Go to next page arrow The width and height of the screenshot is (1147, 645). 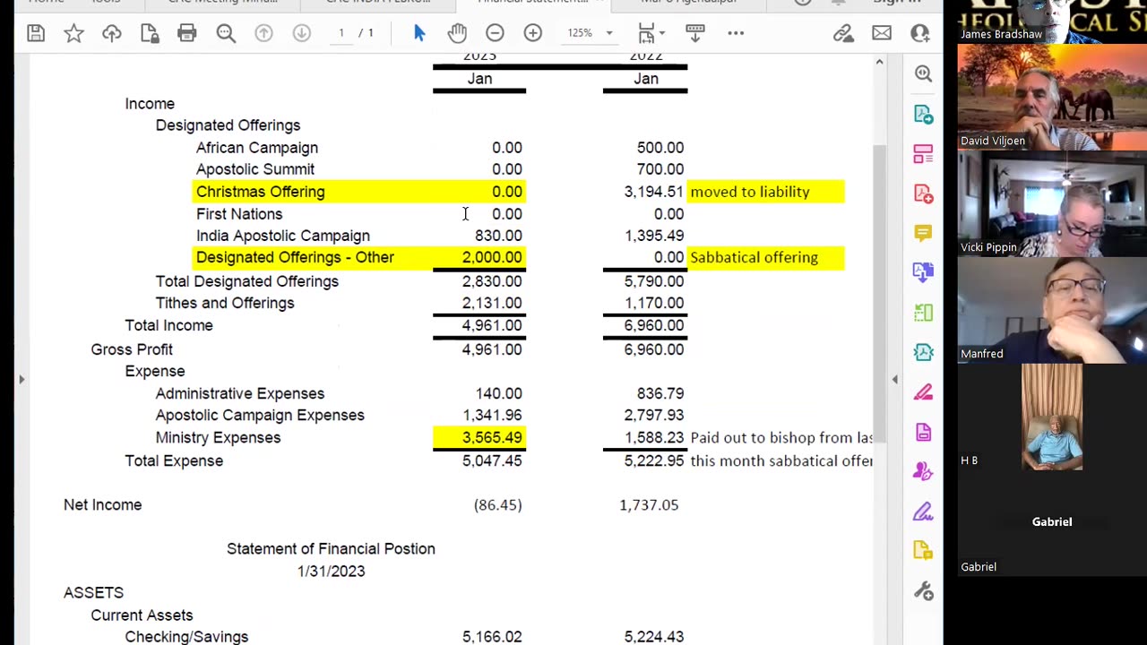pyautogui.click(x=301, y=33)
